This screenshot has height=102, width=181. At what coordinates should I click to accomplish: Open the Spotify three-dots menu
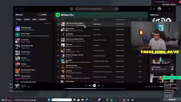point(16,9)
